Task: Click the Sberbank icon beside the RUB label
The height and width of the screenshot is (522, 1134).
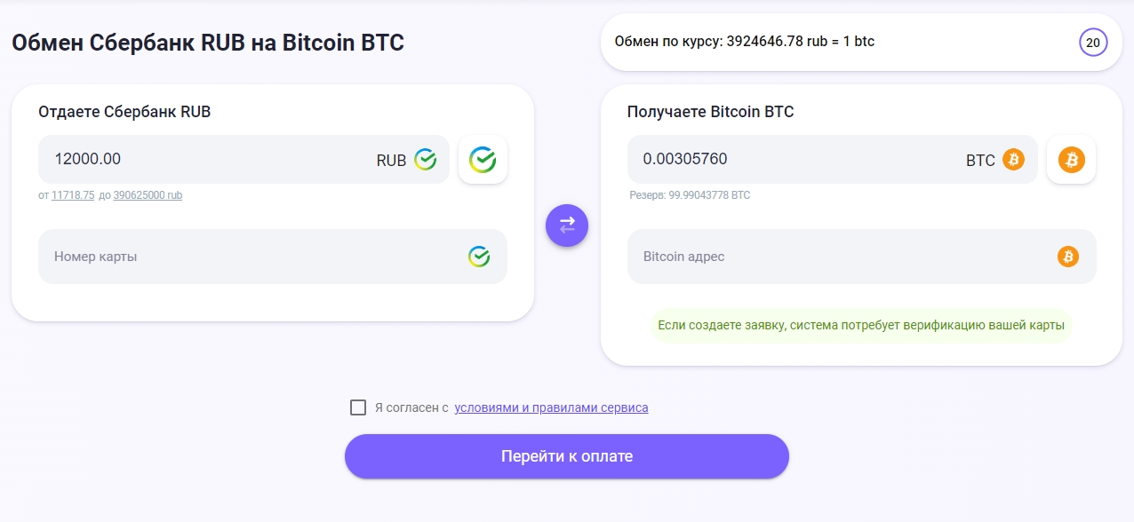Action: pos(426,160)
